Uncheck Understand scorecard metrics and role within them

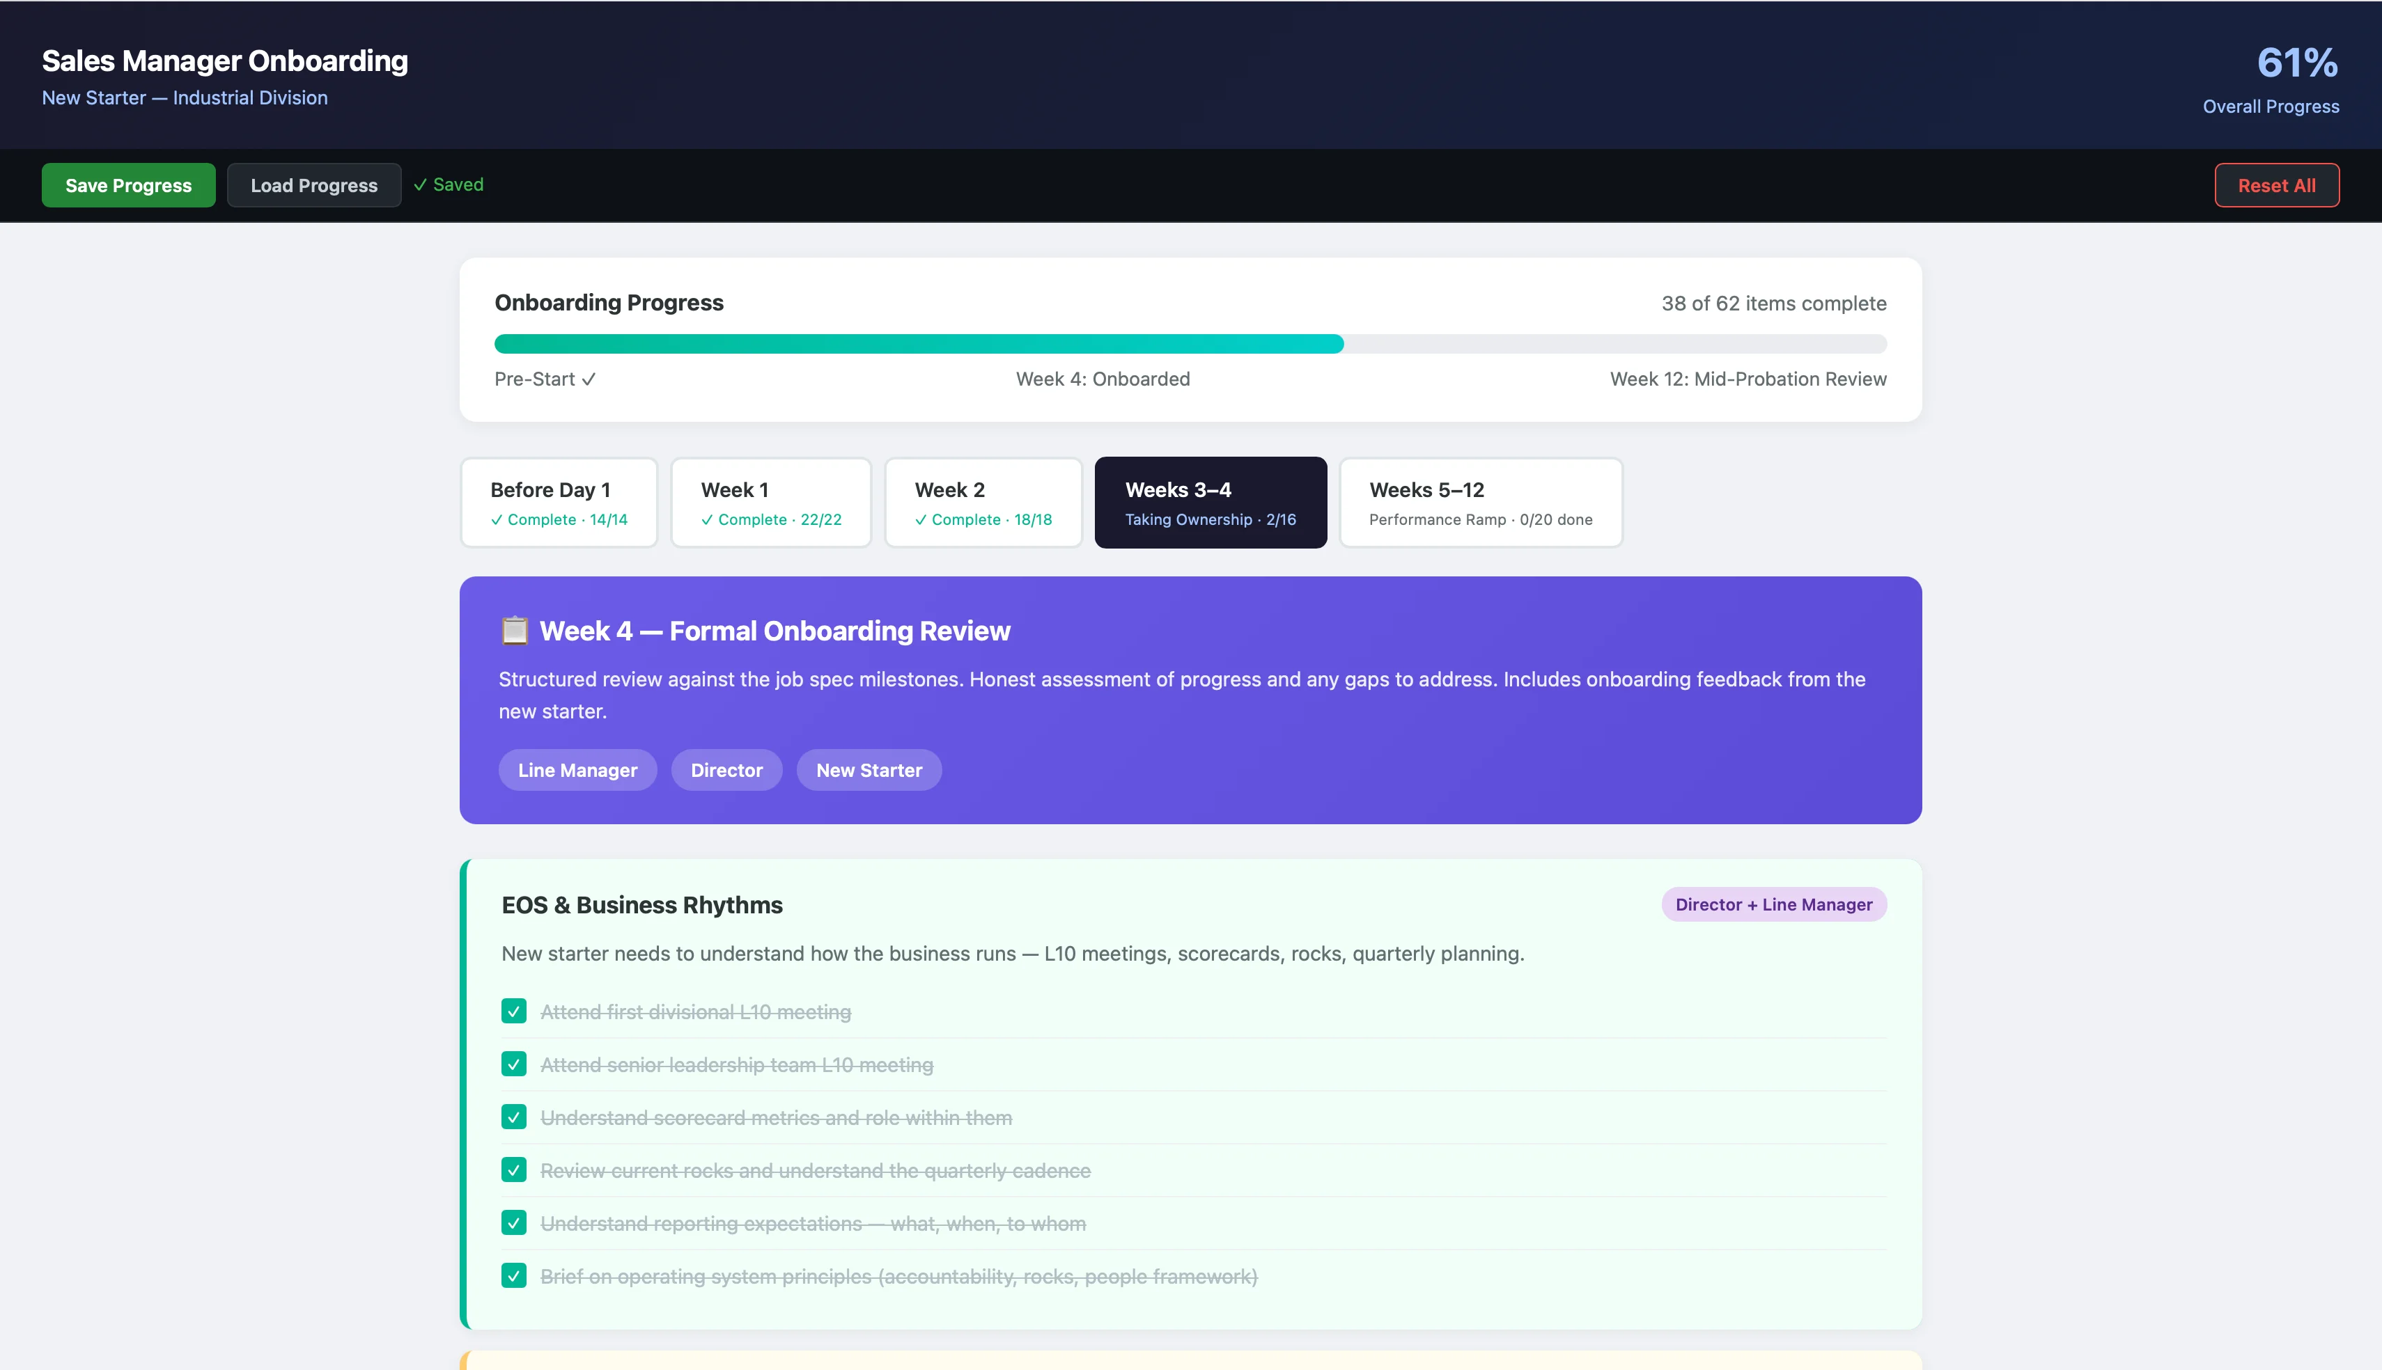tap(514, 1118)
